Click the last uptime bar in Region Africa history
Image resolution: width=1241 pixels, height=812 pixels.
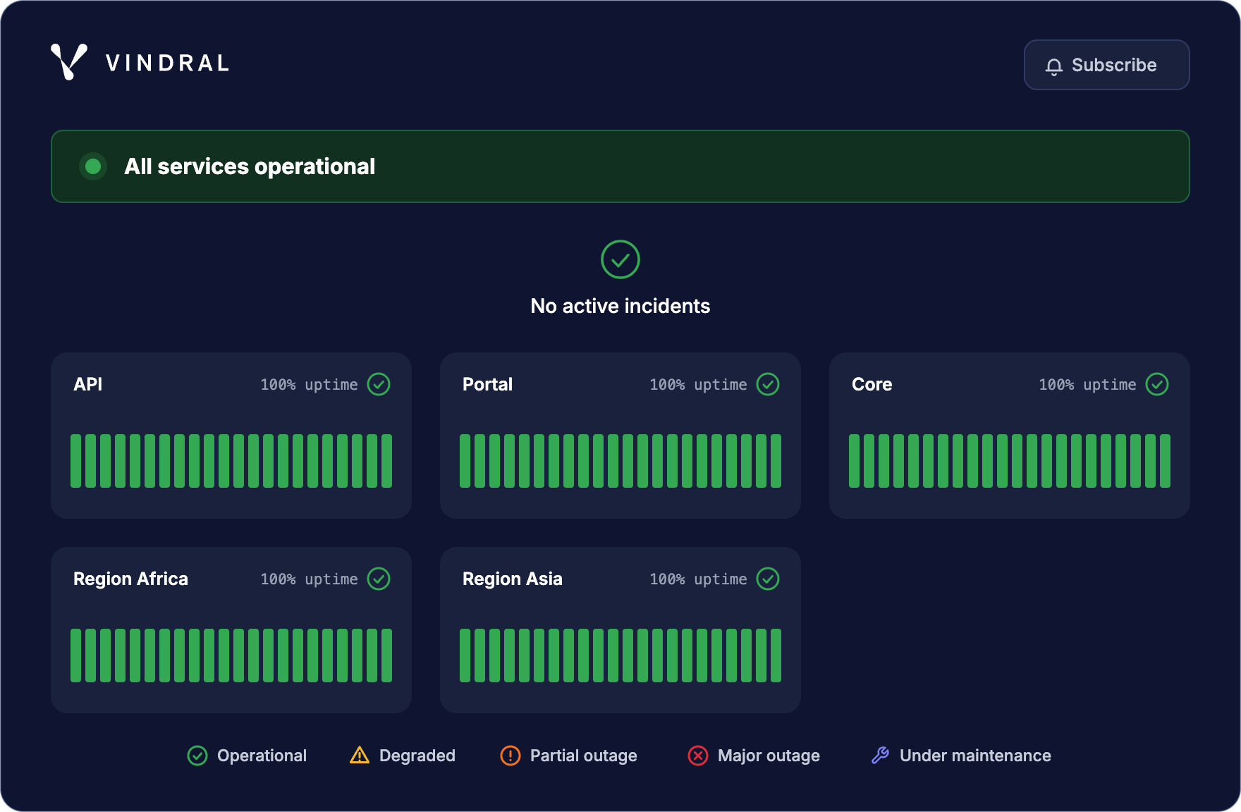tap(386, 656)
